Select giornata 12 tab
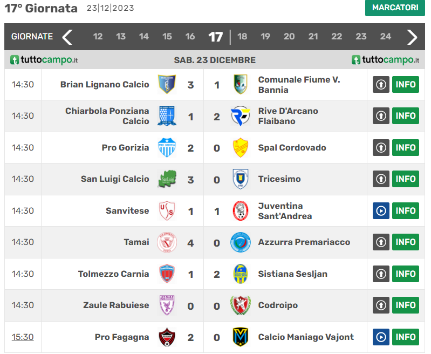This screenshot has width=431, height=354. tap(98, 36)
